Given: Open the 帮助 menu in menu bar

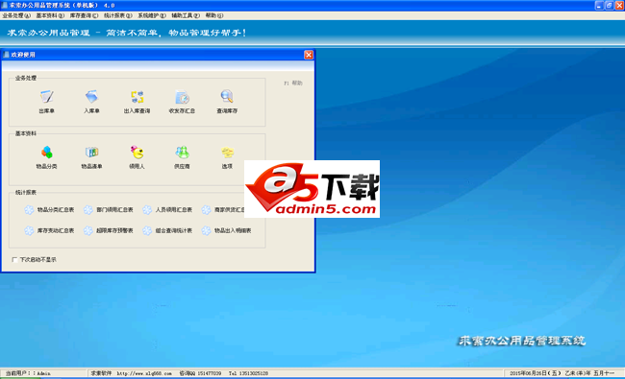Looking at the screenshot, I should tap(214, 15).
